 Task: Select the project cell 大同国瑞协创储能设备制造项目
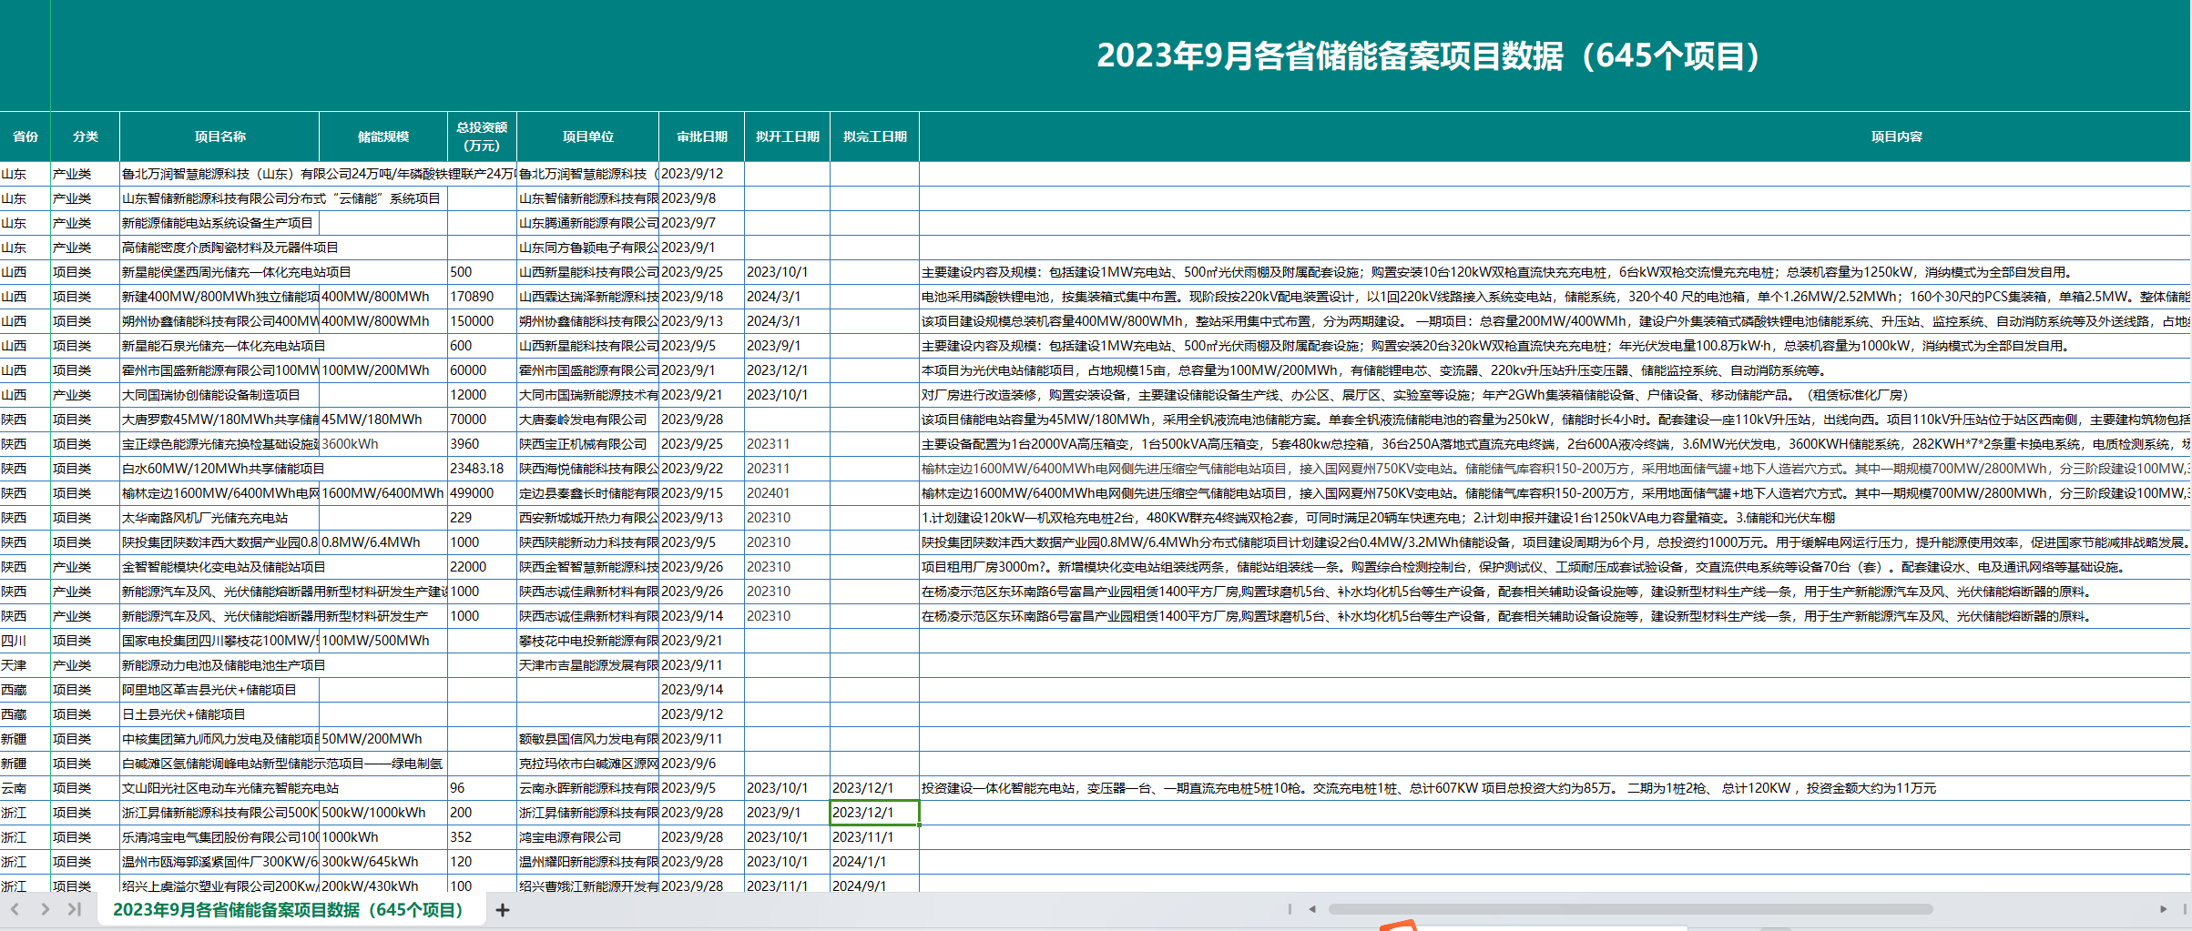[219, 395]
